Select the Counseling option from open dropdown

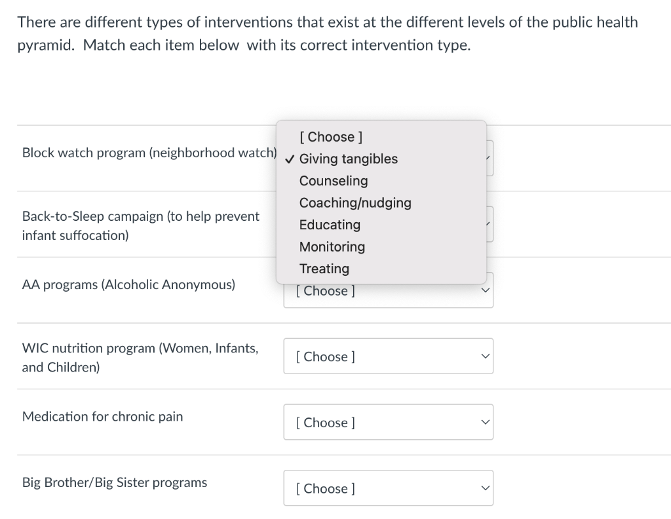point(334,181)
